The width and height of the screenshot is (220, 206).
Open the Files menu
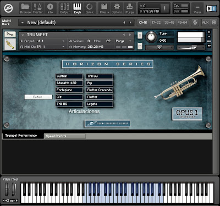tap(105, 9)
